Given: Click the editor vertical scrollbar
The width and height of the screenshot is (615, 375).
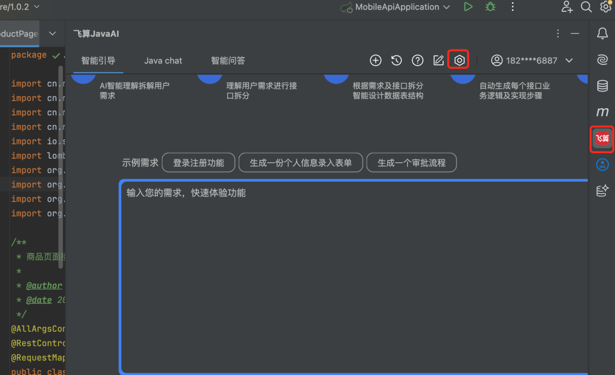Looking at the screenshot, I should coord(60,167).
